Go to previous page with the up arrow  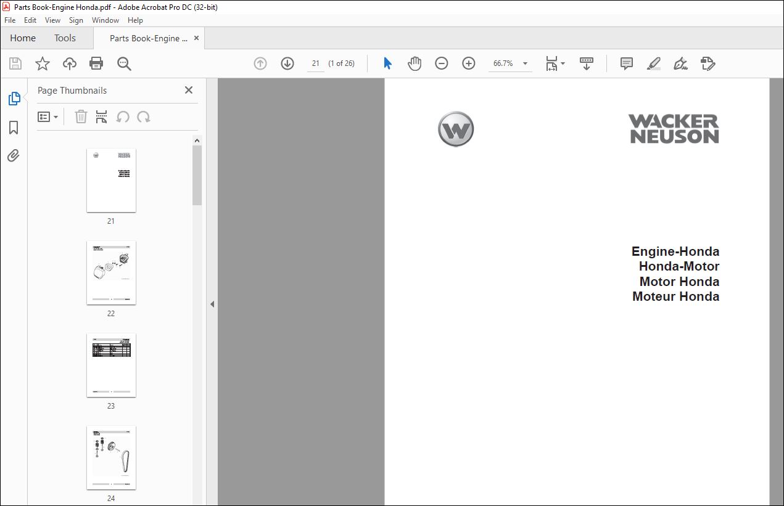[x=260, y=63]
